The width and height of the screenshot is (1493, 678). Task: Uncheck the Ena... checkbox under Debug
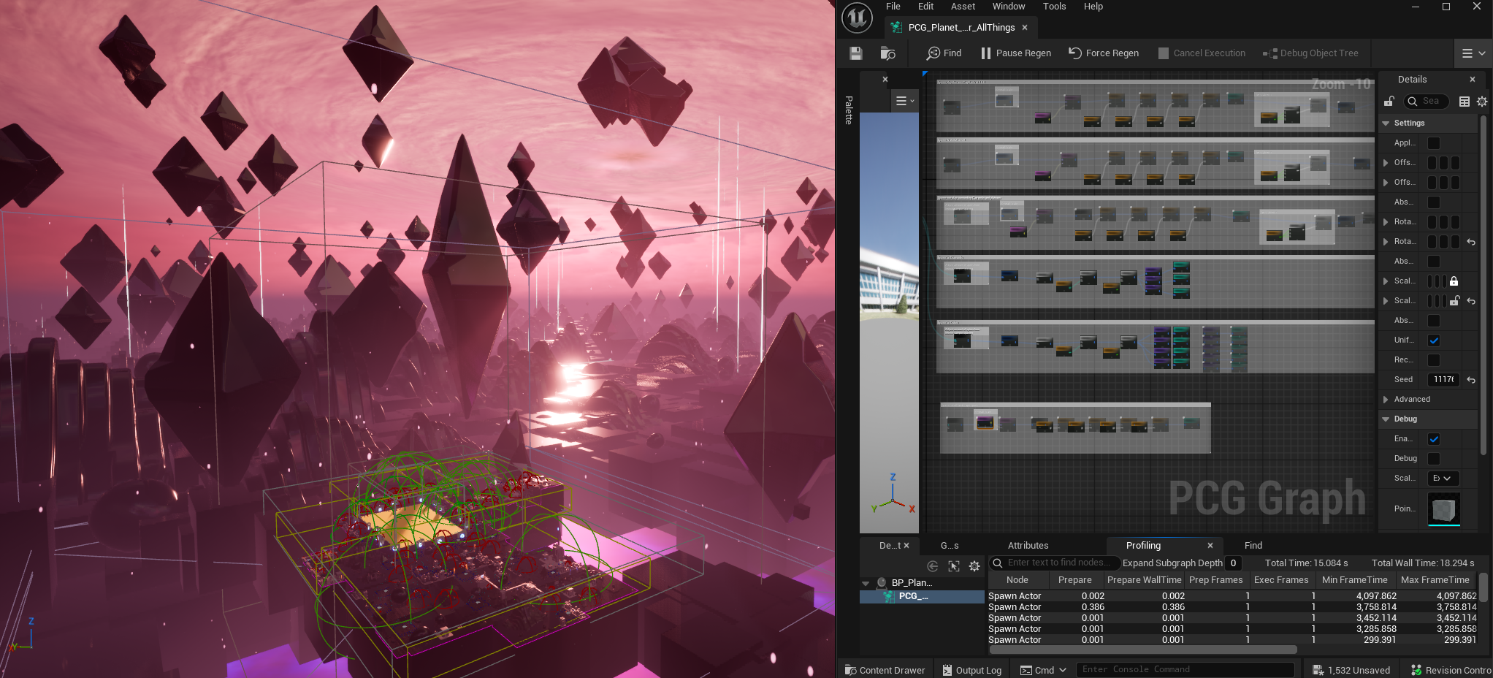tap(1434, 439)
